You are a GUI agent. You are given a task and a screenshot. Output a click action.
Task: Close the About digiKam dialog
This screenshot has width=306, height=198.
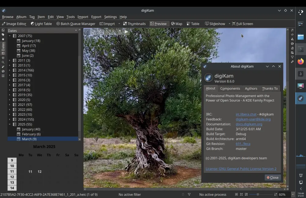click(x=272, y=177)
